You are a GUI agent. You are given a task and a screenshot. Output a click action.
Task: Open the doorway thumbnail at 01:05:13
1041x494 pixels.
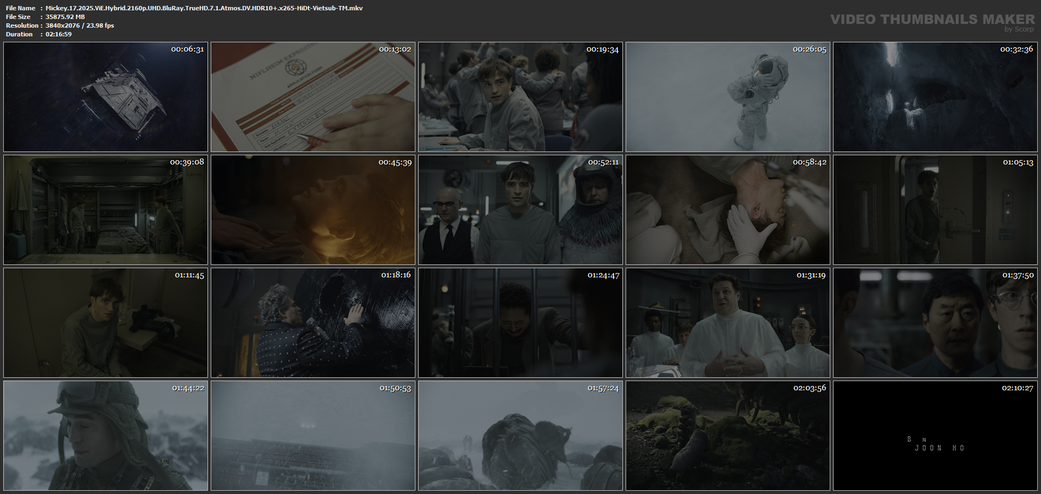click(935, 210)
